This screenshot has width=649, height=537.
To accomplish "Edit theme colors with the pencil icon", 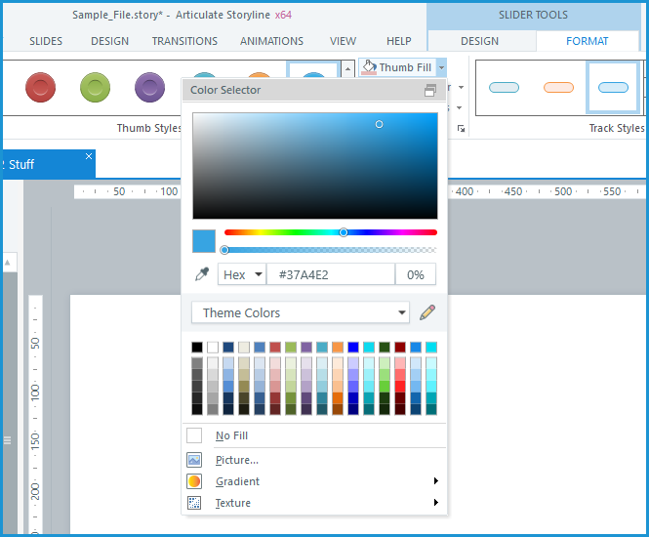I will [427, 312].
